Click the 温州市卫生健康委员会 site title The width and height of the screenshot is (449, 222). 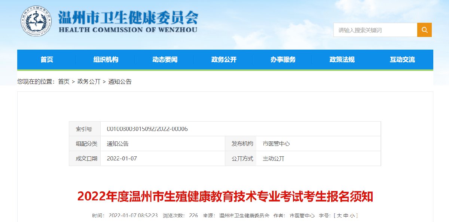click(128, 17)
